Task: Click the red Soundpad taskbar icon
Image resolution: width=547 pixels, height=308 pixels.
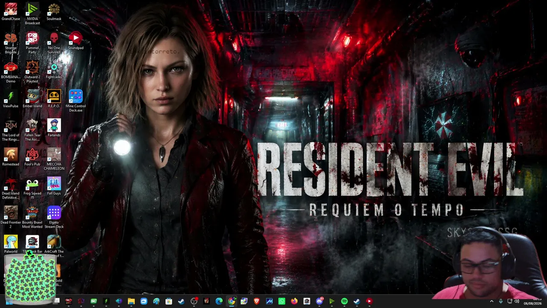Action: click(x=369, y=301)
